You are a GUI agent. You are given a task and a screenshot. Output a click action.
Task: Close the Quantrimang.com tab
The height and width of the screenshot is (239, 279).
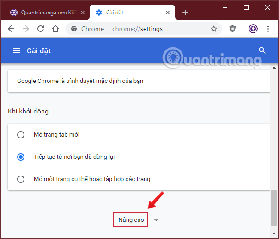point(83,13)
